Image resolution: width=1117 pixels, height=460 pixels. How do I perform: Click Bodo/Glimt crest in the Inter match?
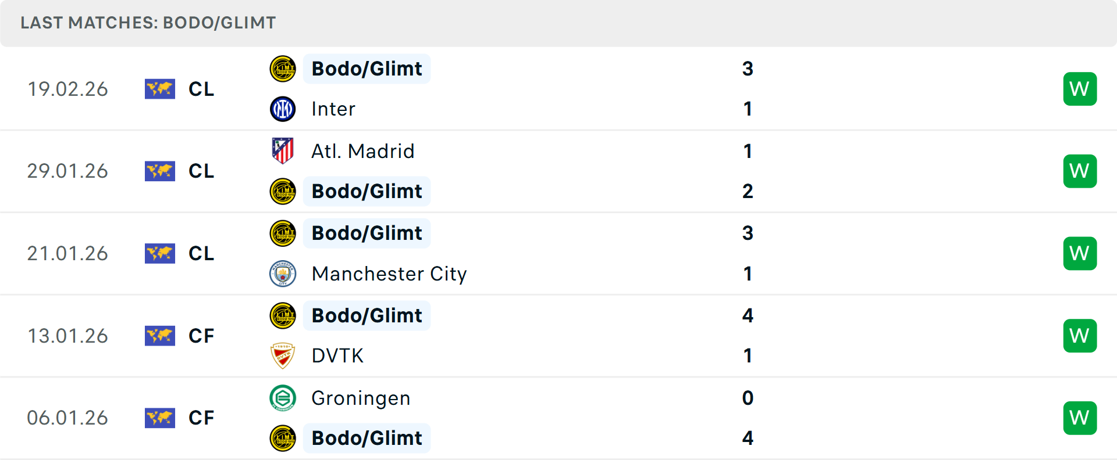[x=283, y=69]
